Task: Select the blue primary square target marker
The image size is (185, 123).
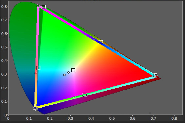Action: click(x=35, y=108)
